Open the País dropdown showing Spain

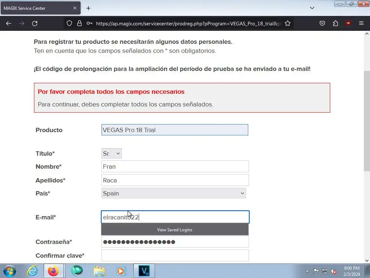[173, 193]
